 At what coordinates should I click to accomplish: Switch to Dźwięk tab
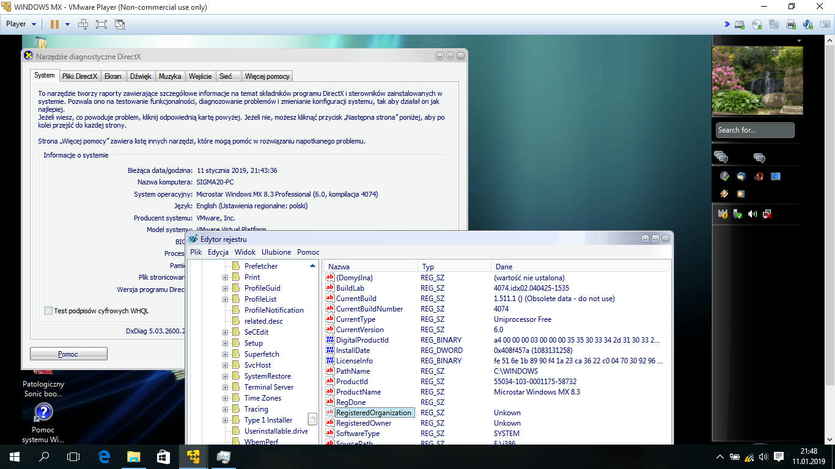coord(141,76)
